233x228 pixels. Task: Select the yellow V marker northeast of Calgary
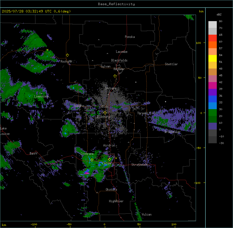coord(116,158)
